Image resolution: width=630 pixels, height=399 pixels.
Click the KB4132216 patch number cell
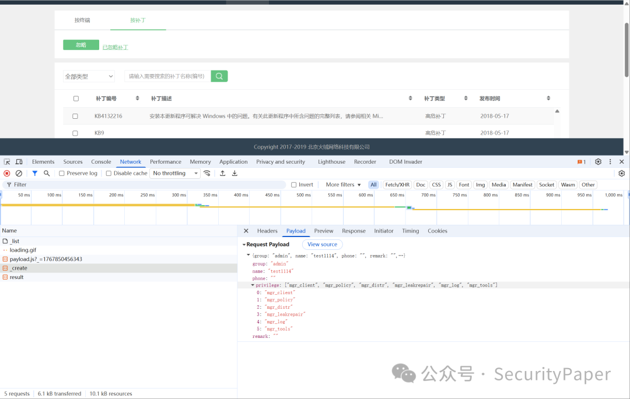point(108,116)
